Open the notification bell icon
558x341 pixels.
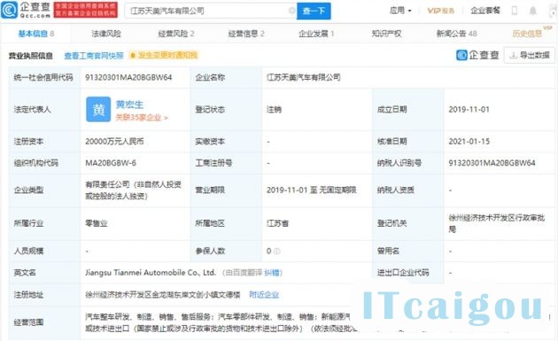(x=532, y=11)
